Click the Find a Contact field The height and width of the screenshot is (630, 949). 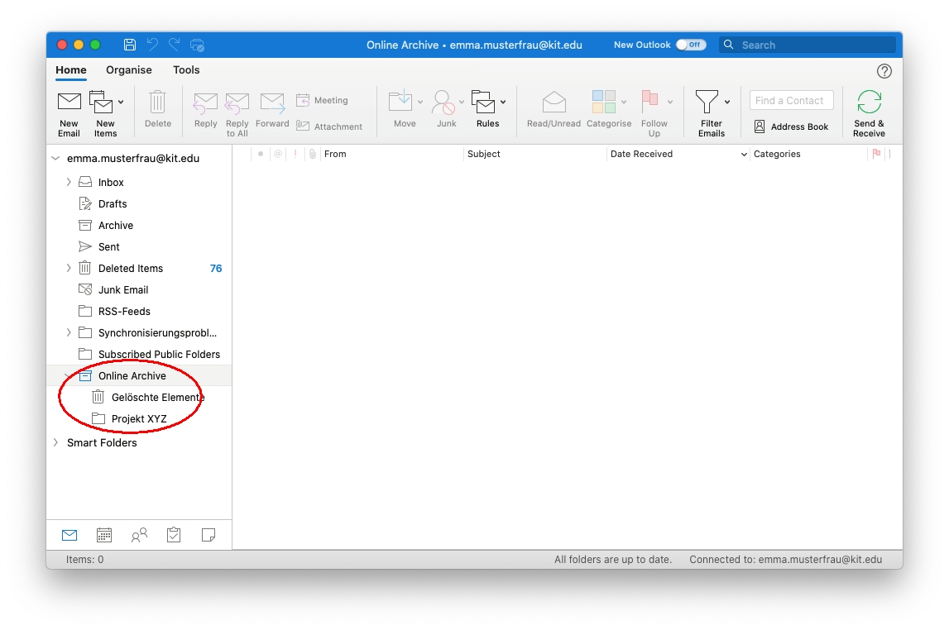pos(791,101)
